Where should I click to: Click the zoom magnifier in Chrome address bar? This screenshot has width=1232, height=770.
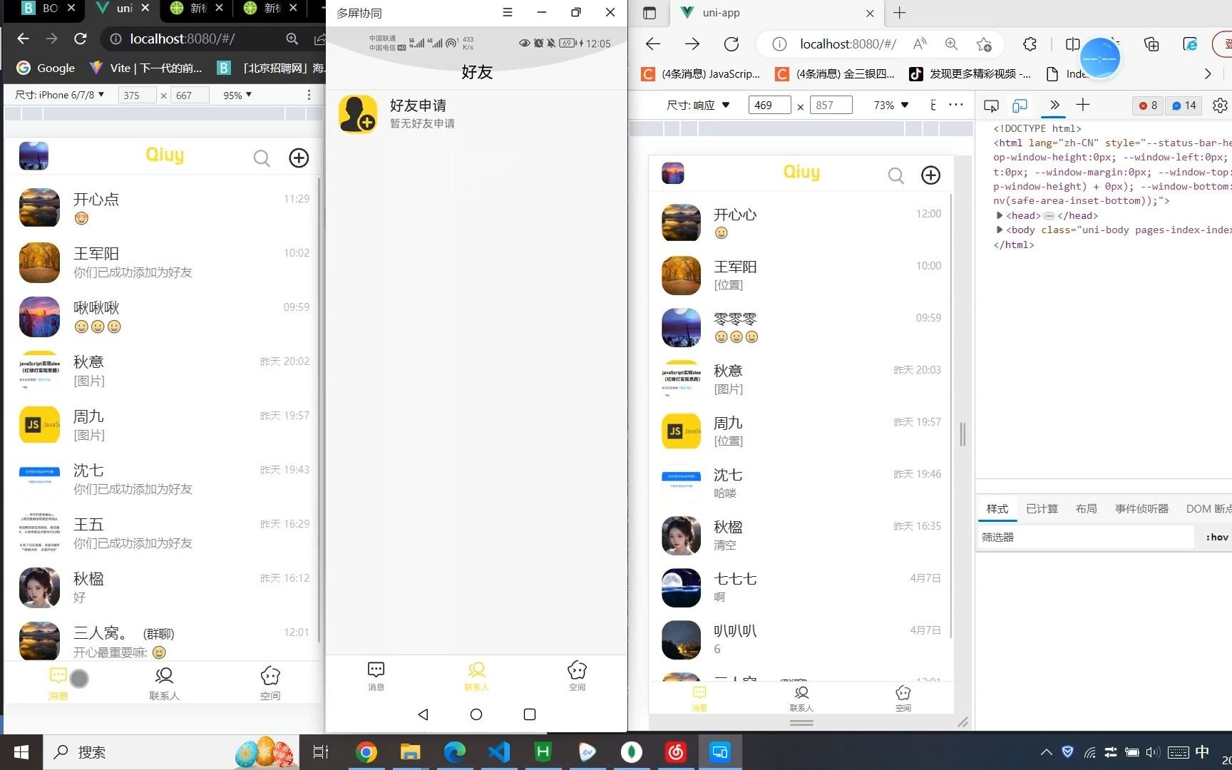292,38
